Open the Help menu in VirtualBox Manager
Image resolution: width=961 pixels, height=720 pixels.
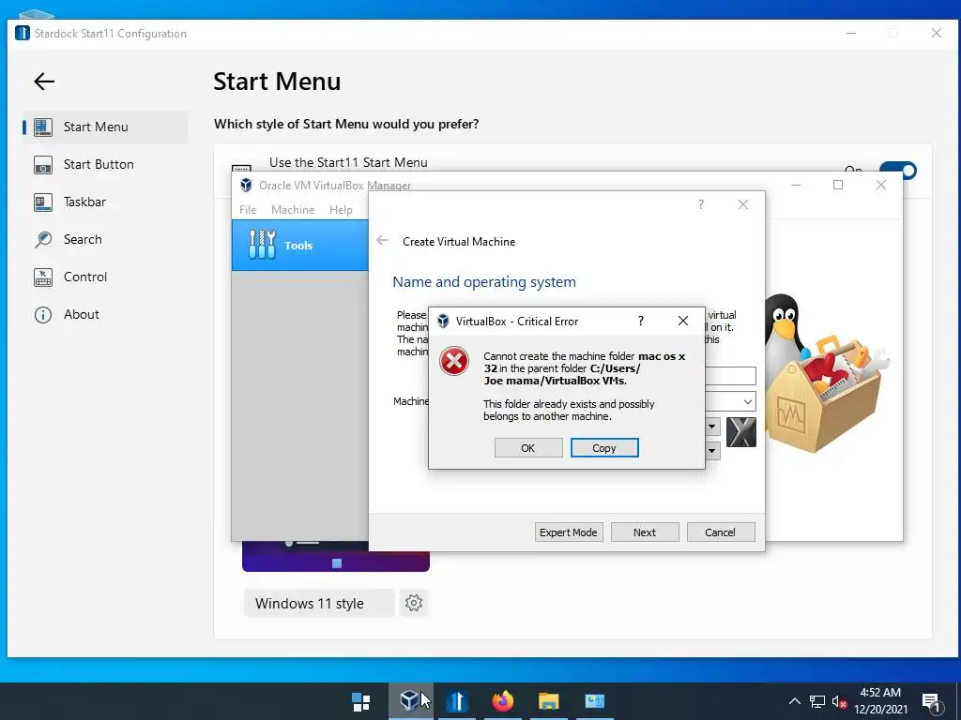pos(341,209)
